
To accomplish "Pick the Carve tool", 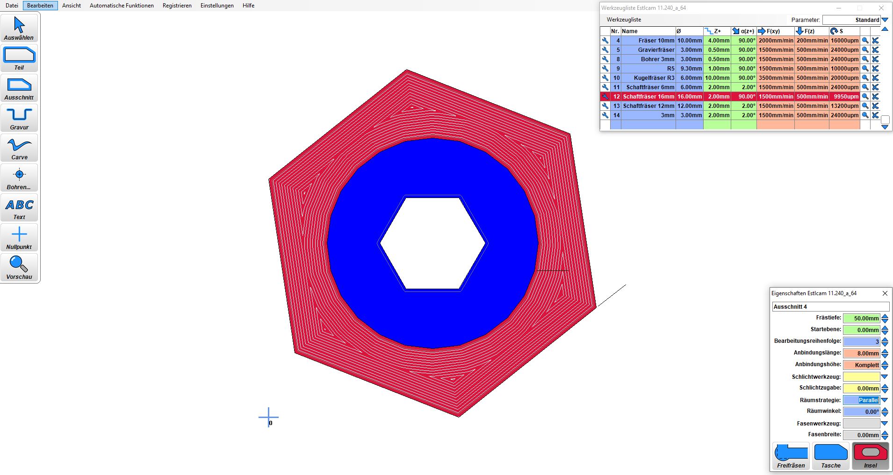I will tap(19, 148).
